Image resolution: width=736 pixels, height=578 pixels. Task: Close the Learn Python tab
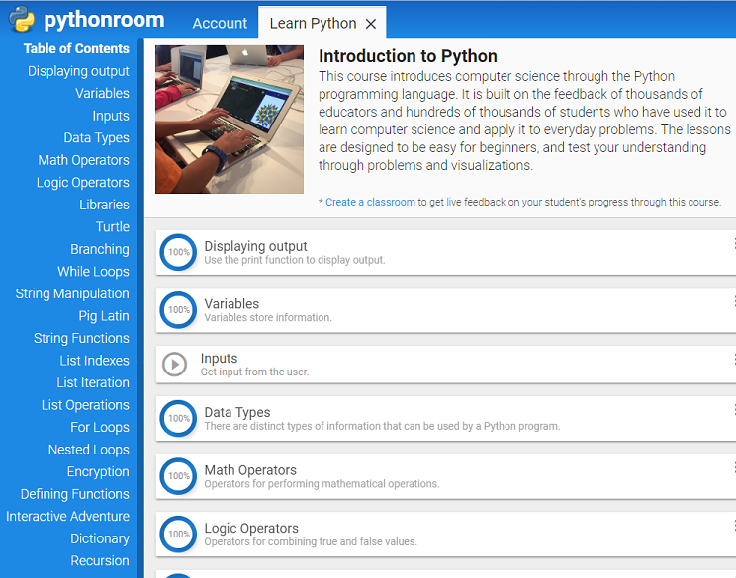[x=371, y=24]
